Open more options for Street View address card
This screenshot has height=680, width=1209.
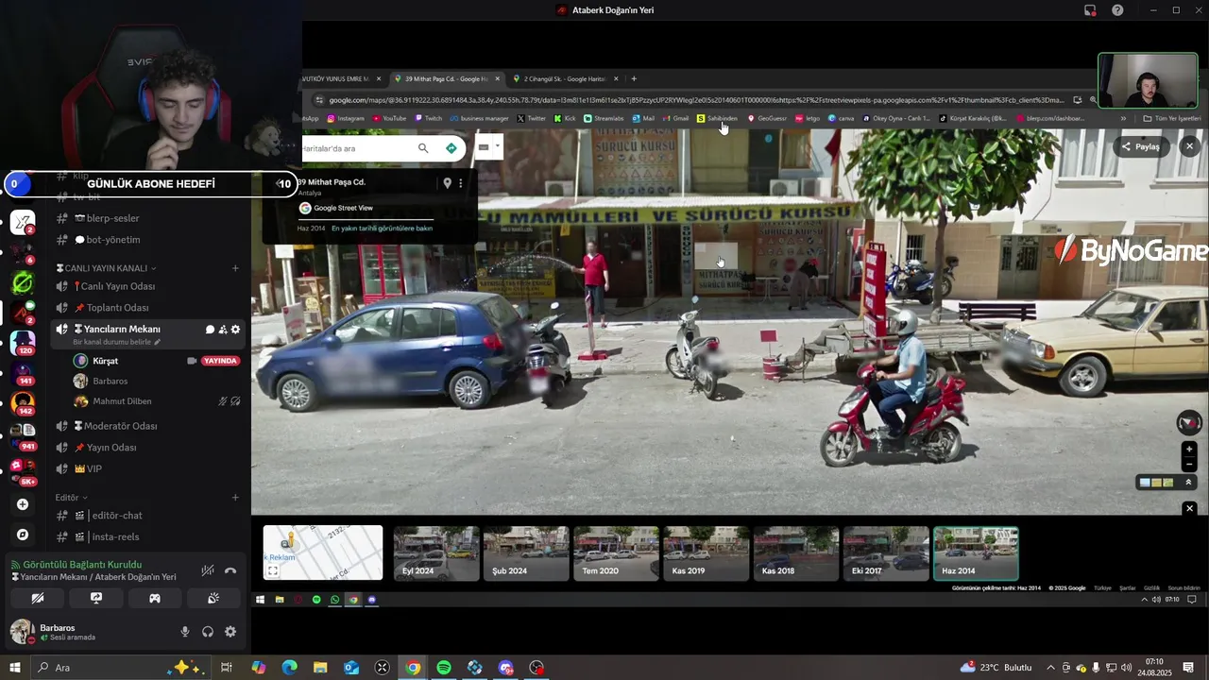pos(461,183)
